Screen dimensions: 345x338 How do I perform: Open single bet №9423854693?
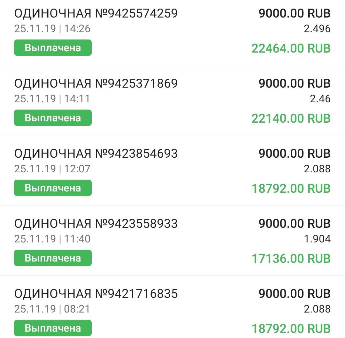click(96, 154)
